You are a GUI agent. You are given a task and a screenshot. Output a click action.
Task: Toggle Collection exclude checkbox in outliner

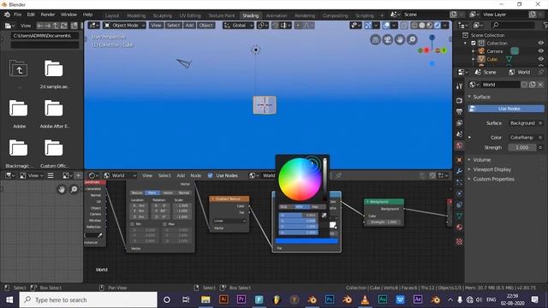tap(474, 44)
